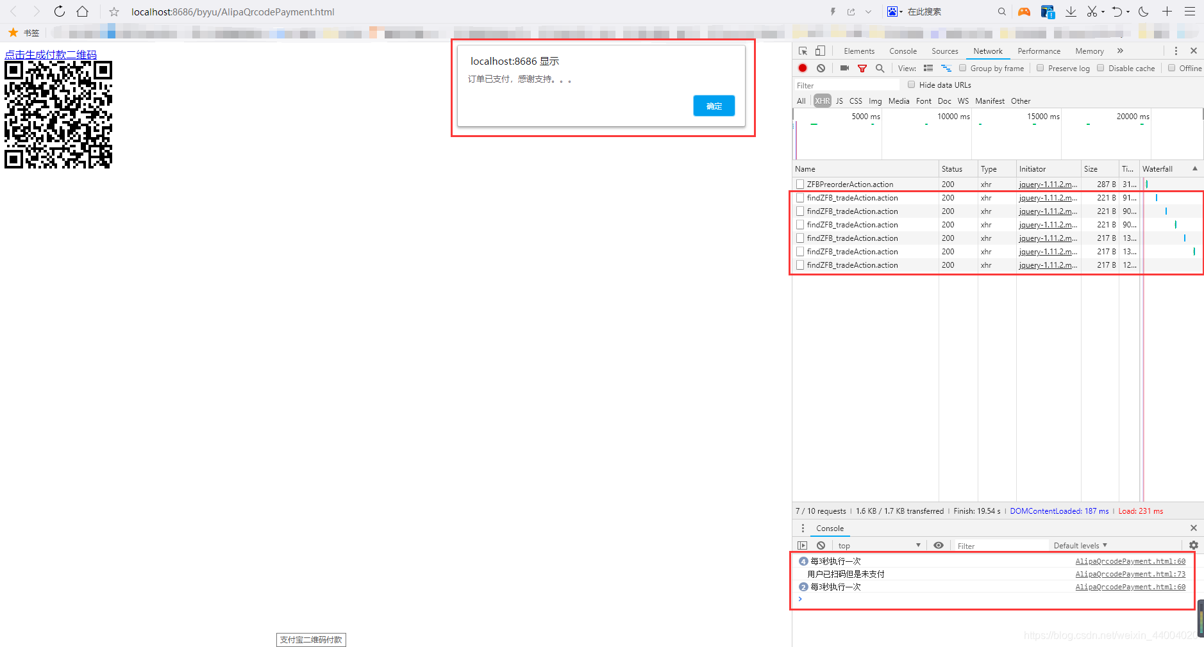
Task: Reload the page with the refresh icon
Action: pyautogui.click(x=60, y=12)
